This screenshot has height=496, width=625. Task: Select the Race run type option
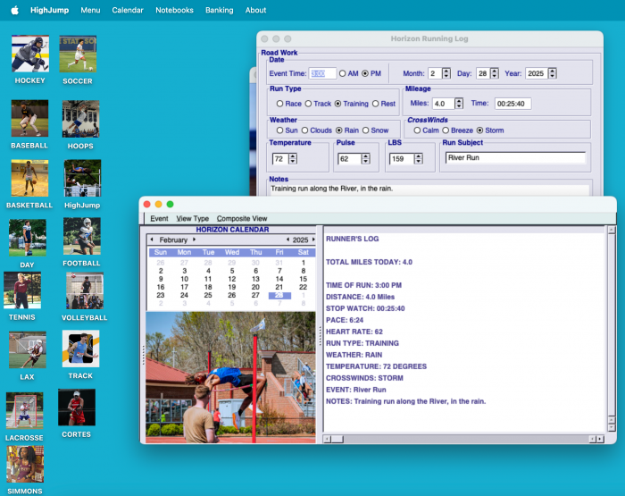(279, 104)
